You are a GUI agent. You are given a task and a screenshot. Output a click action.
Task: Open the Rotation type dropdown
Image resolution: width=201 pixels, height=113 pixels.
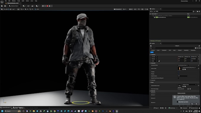[x=154, y=59]
